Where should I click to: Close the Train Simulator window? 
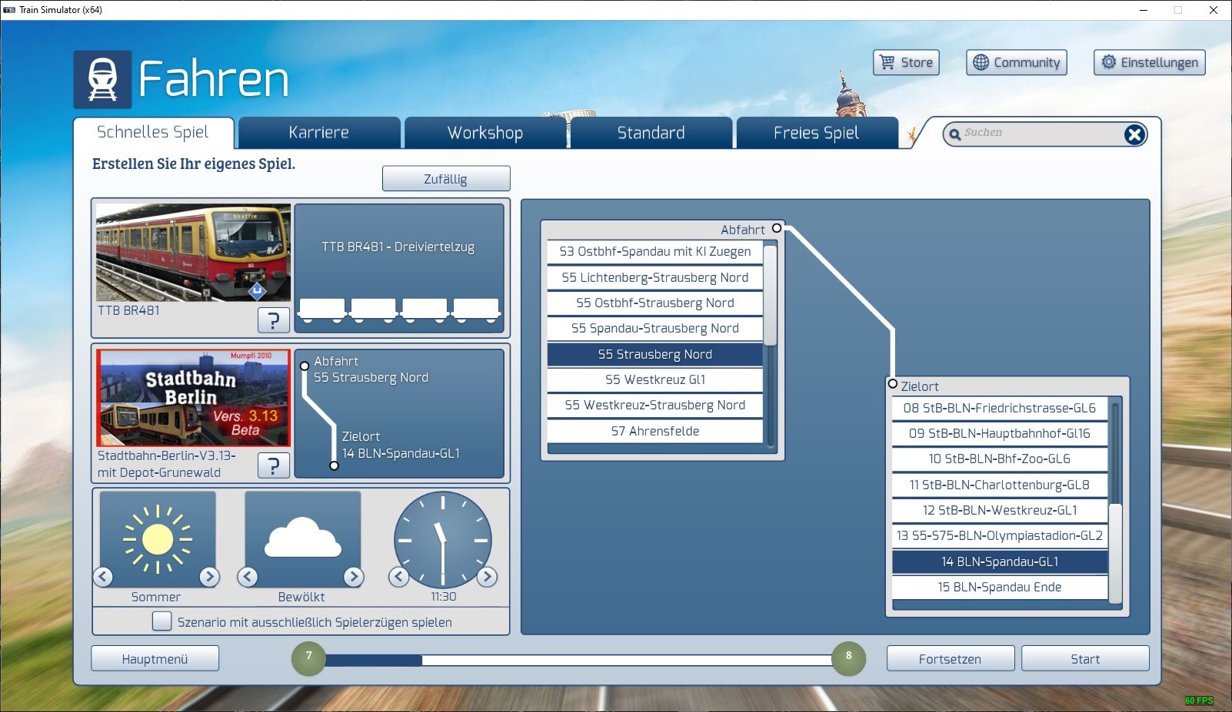1214,10
